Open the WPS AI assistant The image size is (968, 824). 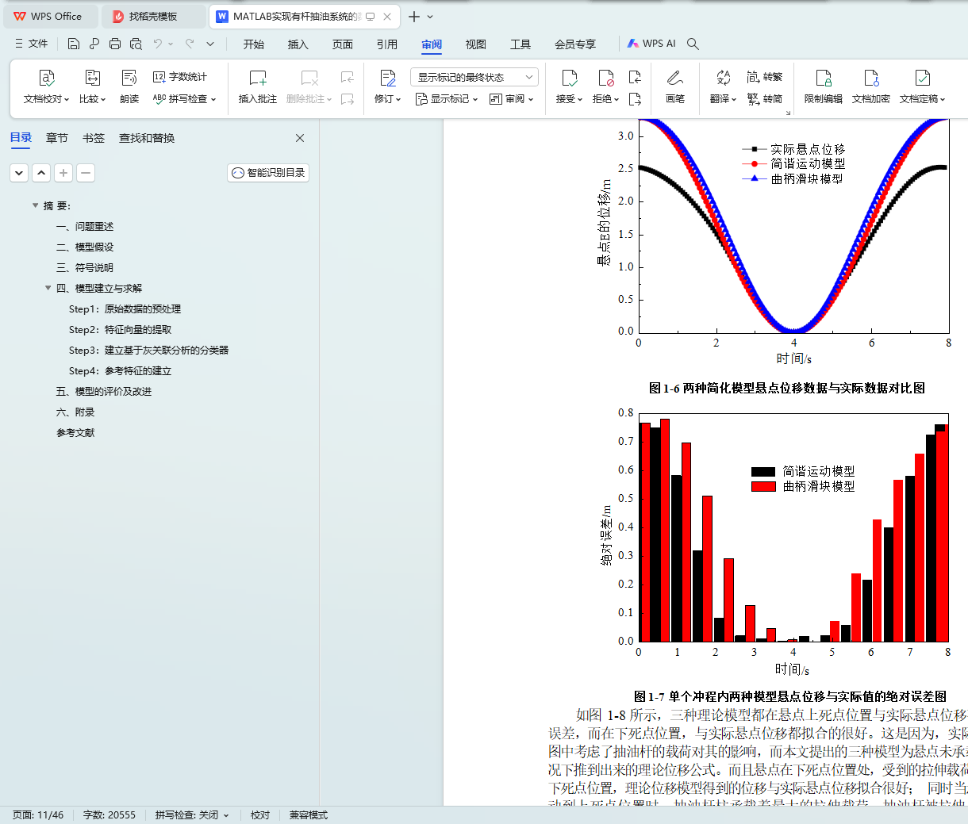coord(651,44)
